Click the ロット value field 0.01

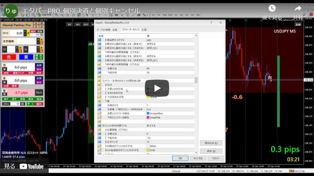coord(16,33)
